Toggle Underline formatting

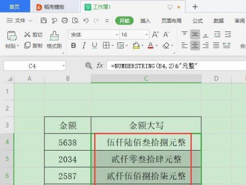coord(94,45)
